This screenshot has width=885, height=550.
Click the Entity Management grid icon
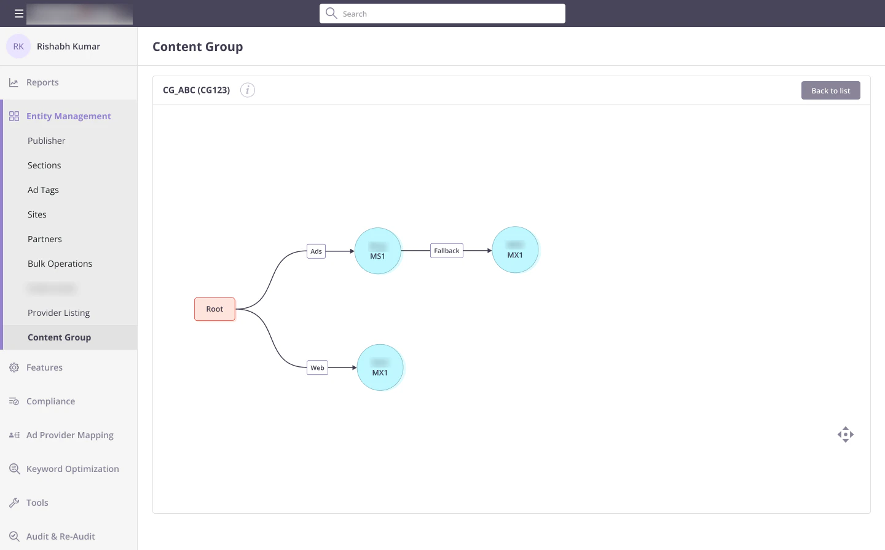point(14,116)
